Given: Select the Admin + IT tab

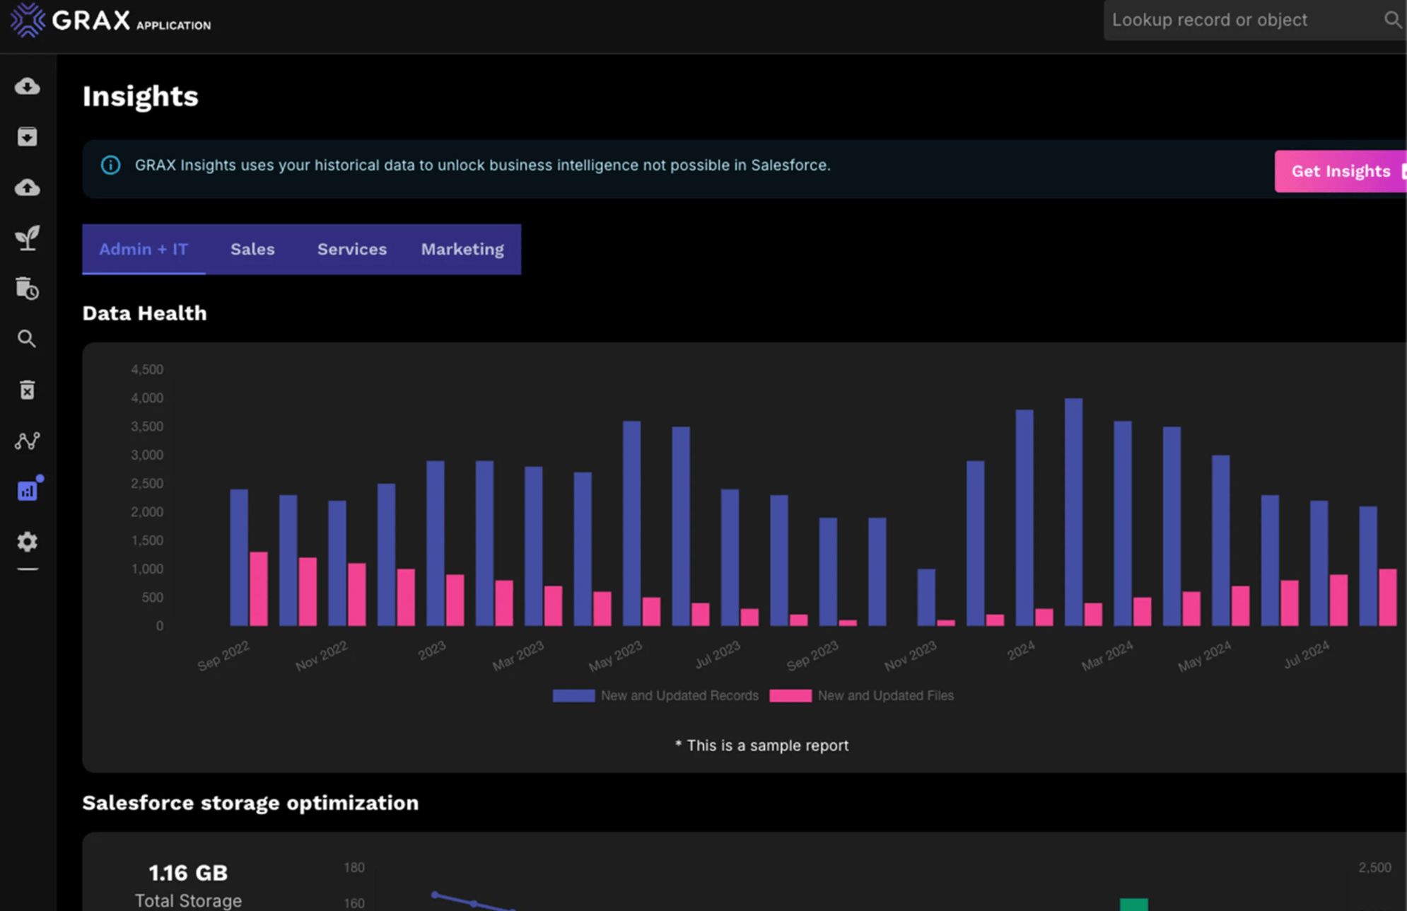Looking at the screenshot, I should click(144, 249).
